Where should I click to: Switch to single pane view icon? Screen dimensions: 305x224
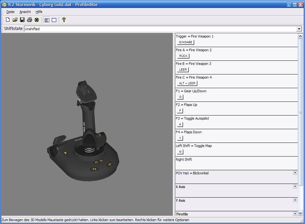coord(54,20)
